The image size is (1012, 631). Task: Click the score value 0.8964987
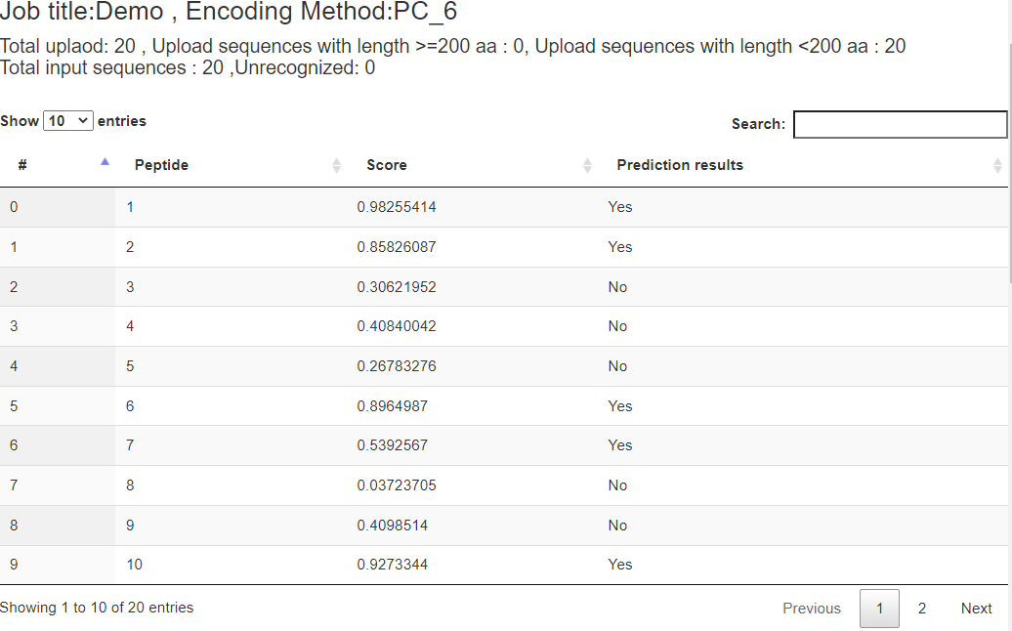tap(393, 406)
